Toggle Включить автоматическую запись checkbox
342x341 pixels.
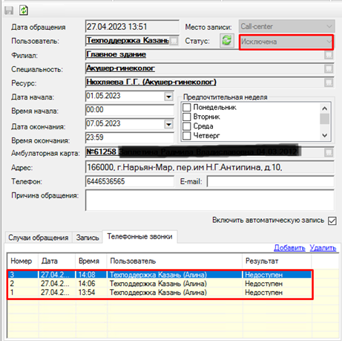point(332,221)
